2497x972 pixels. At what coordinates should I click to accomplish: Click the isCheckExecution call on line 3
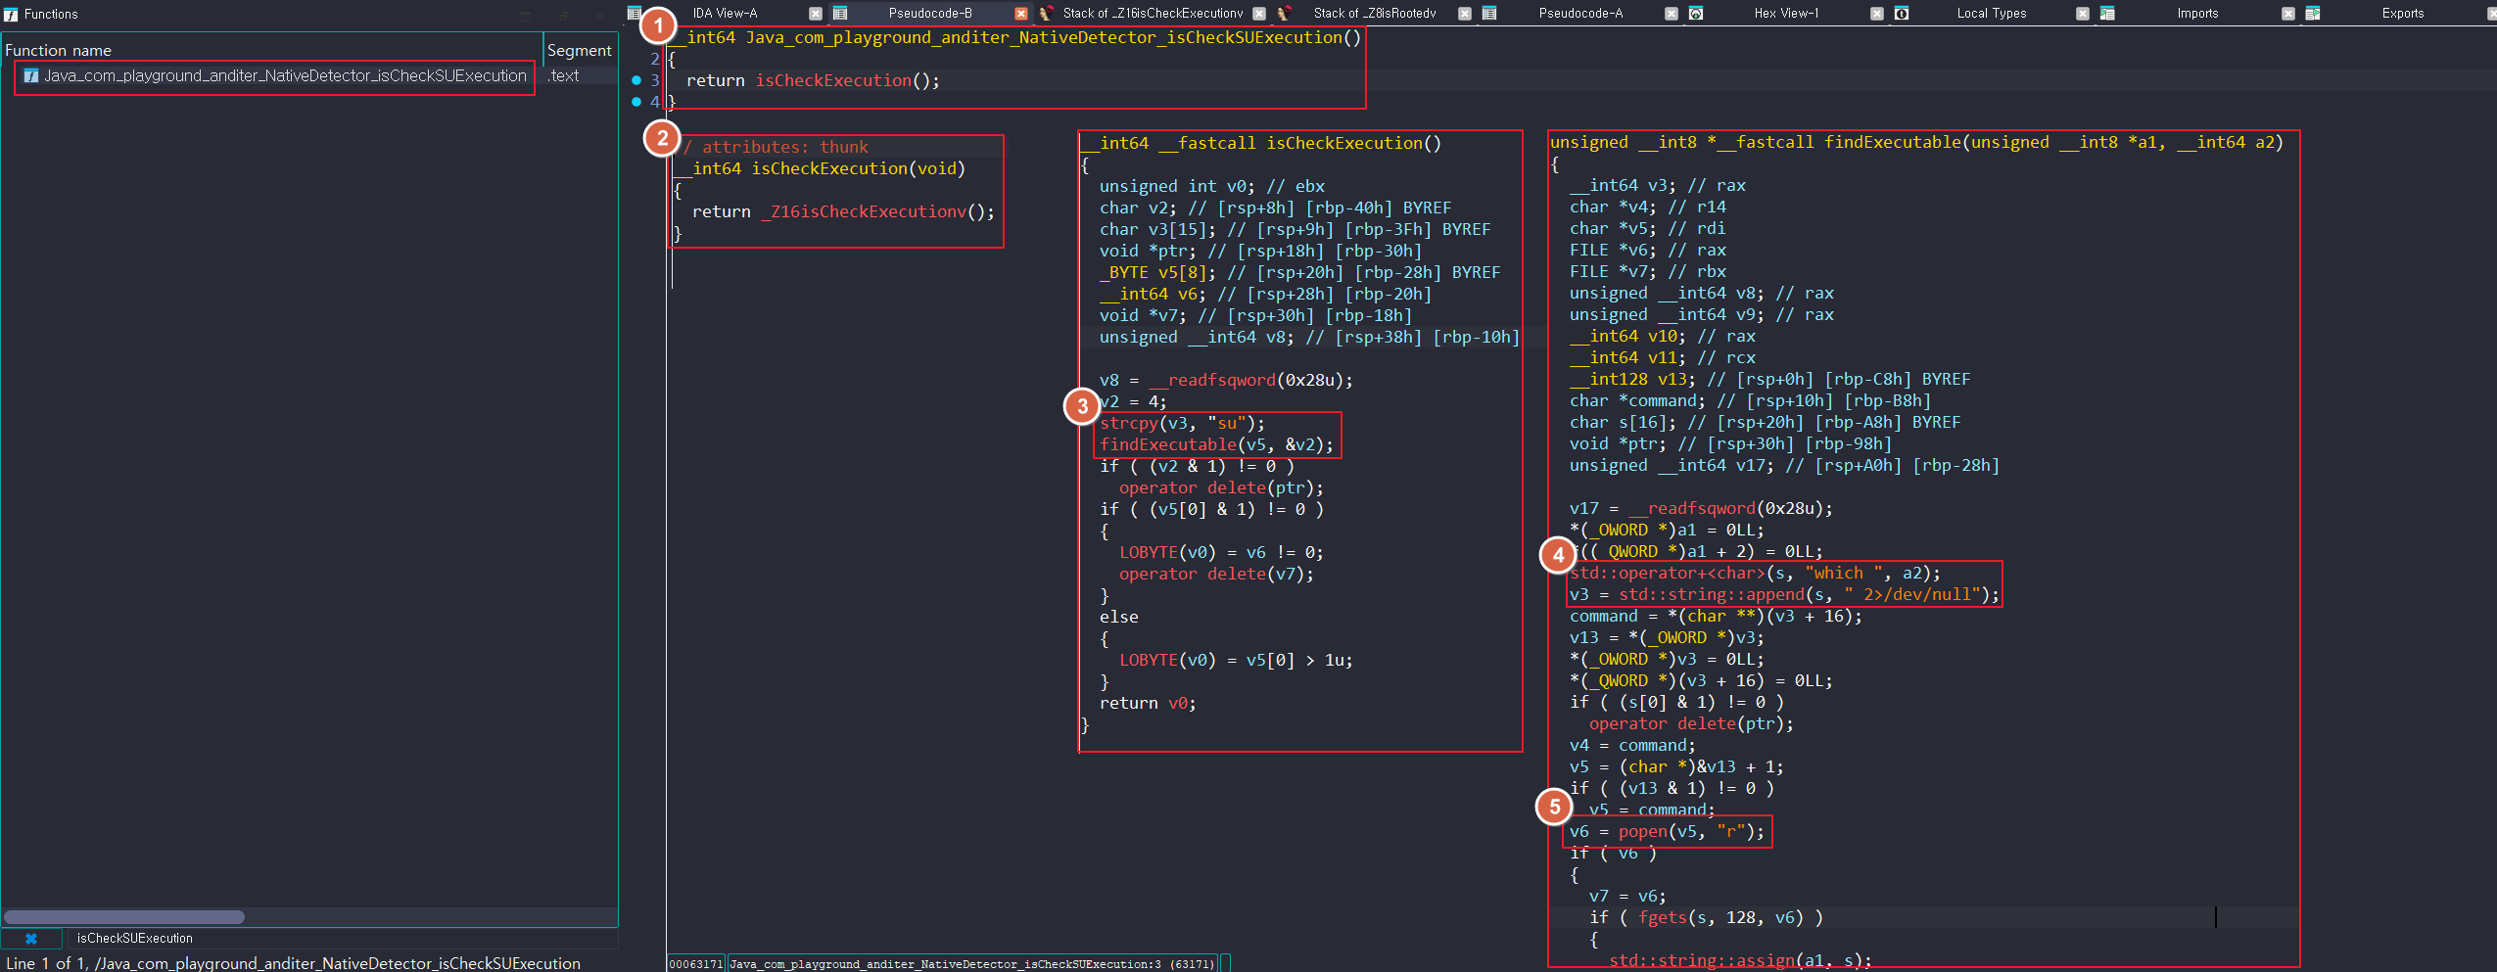coord(833,80)
